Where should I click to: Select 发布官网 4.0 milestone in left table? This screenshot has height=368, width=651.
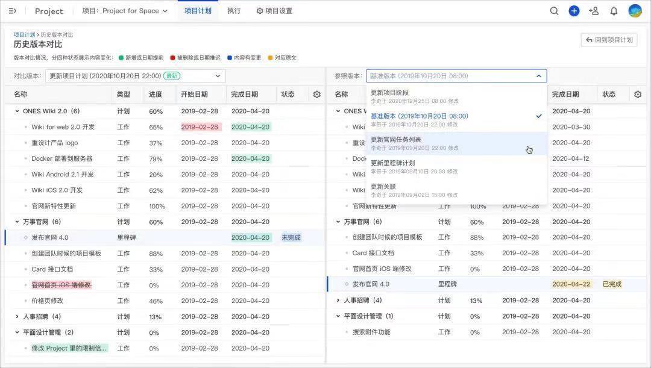(x=165, y=238)
